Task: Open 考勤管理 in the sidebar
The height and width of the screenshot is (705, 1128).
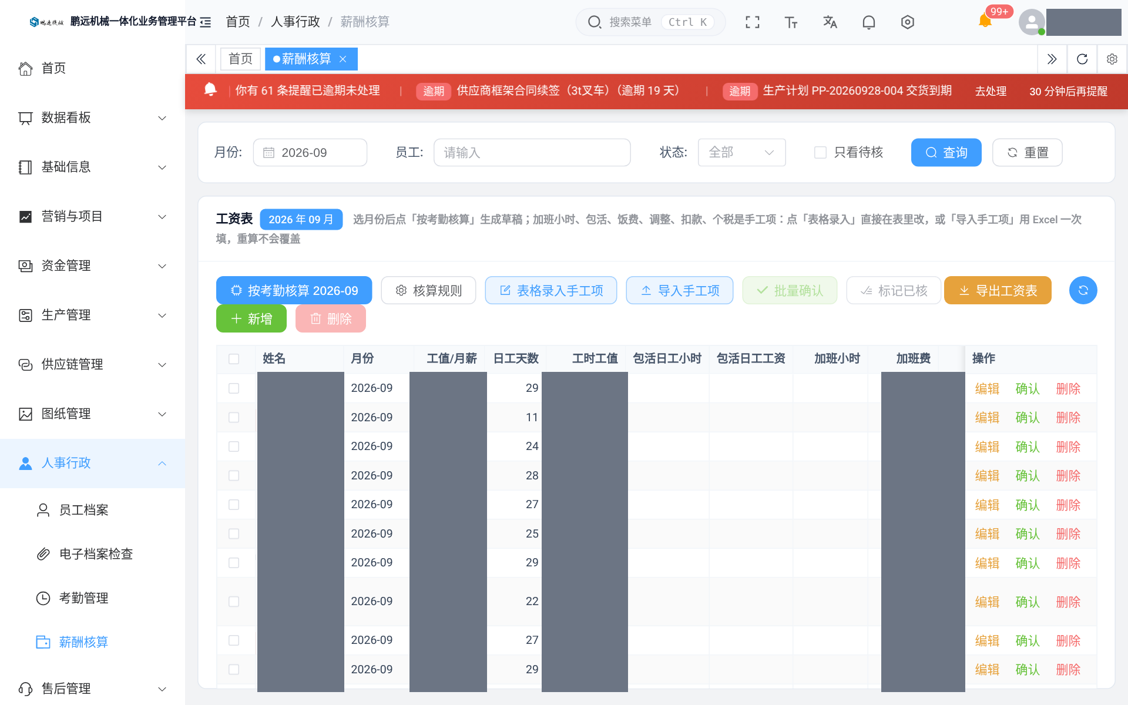Action: 92,598
